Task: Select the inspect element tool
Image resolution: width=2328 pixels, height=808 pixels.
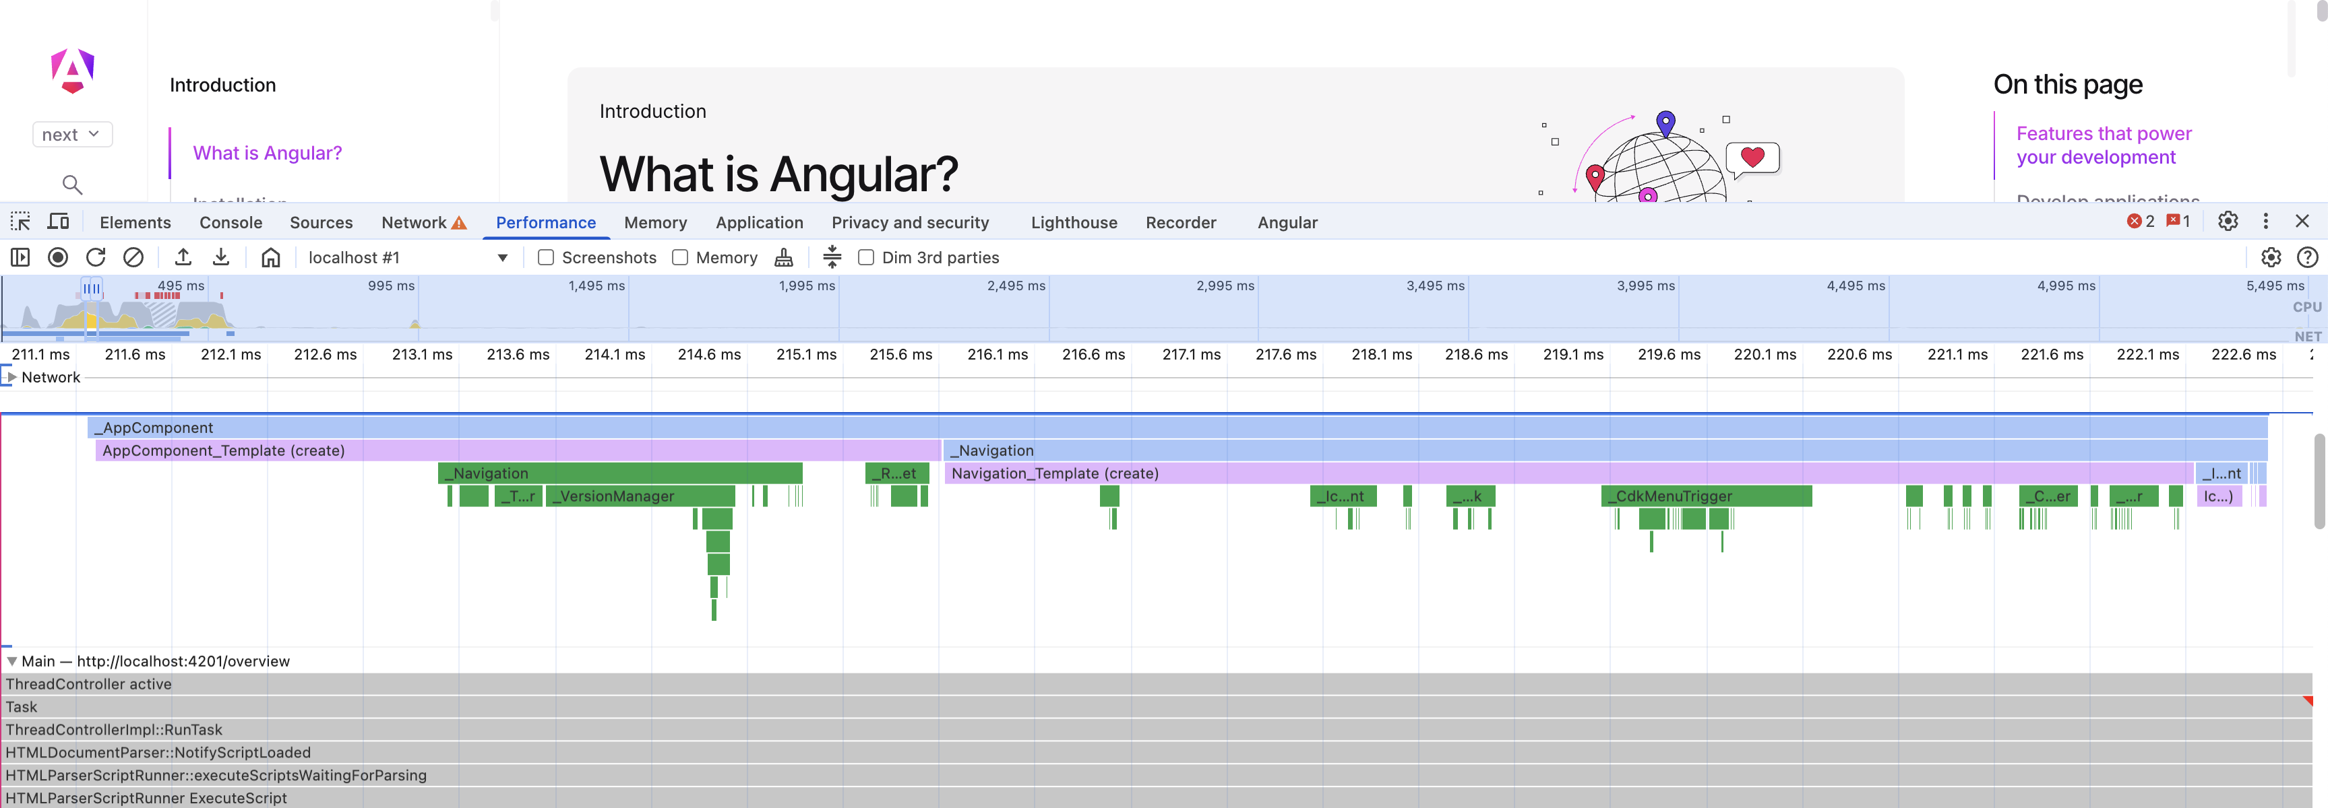Action: point(20,221)
